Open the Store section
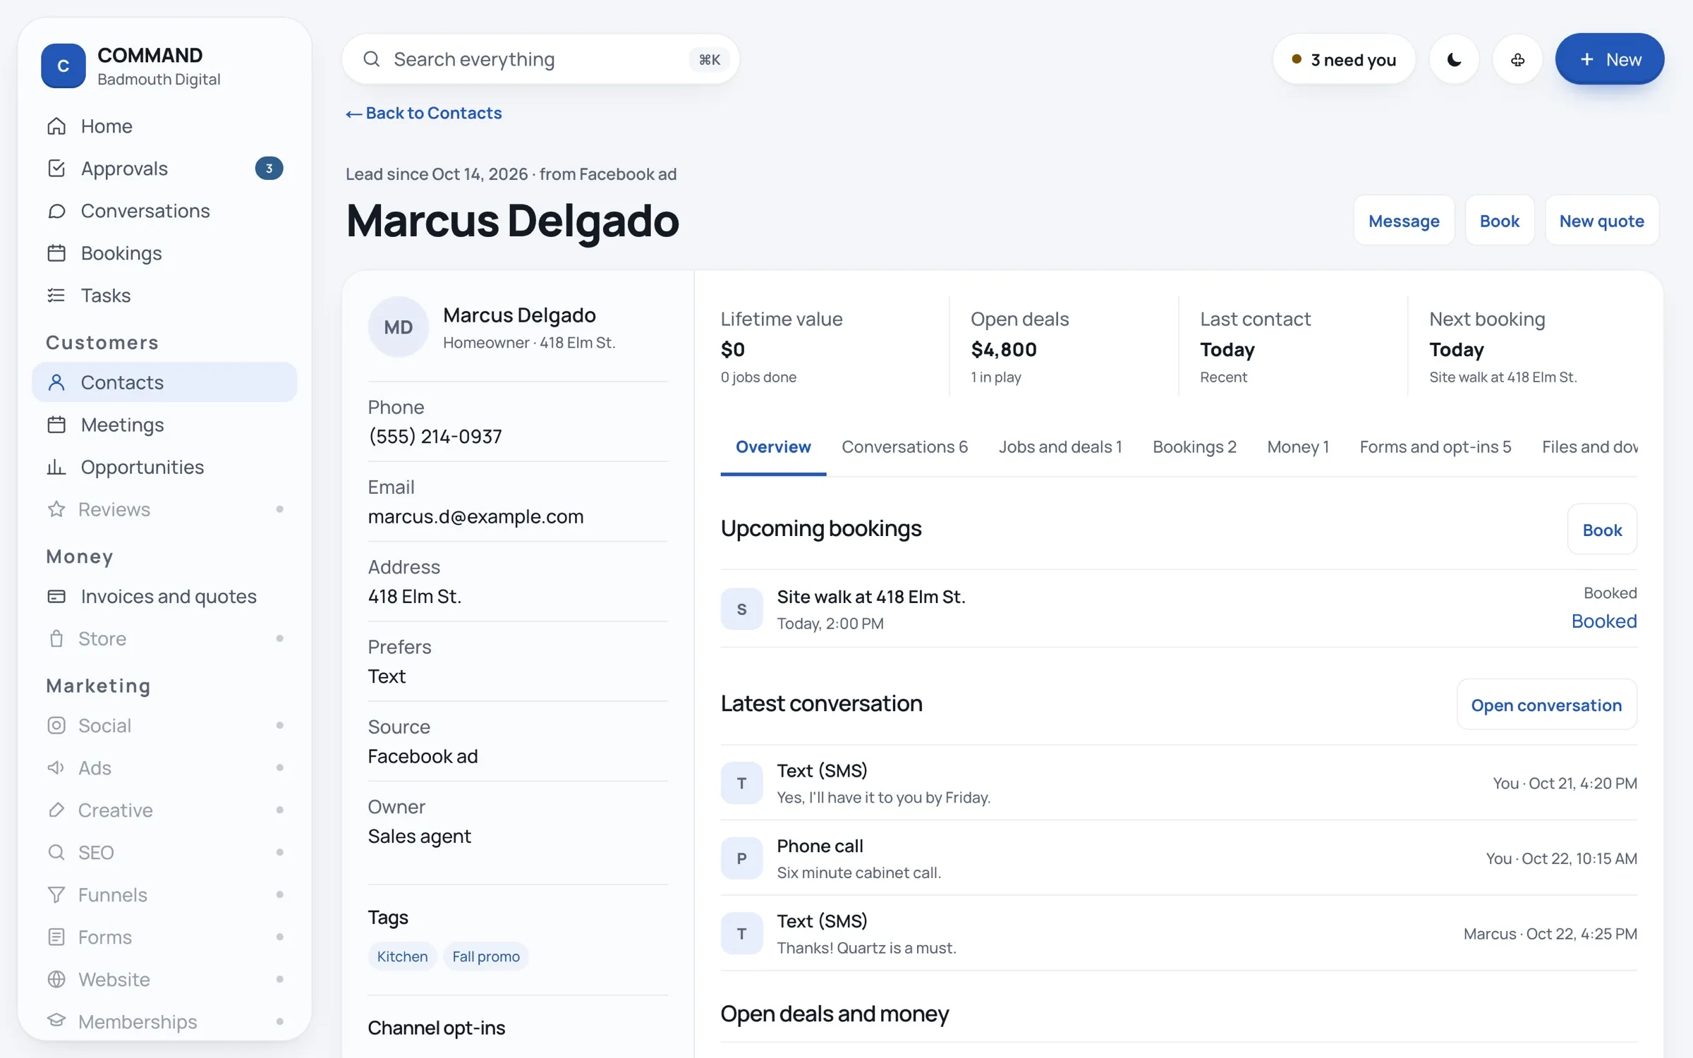Image resolution: width=1693 pixels, height=1058 pixels. (164, 639)
